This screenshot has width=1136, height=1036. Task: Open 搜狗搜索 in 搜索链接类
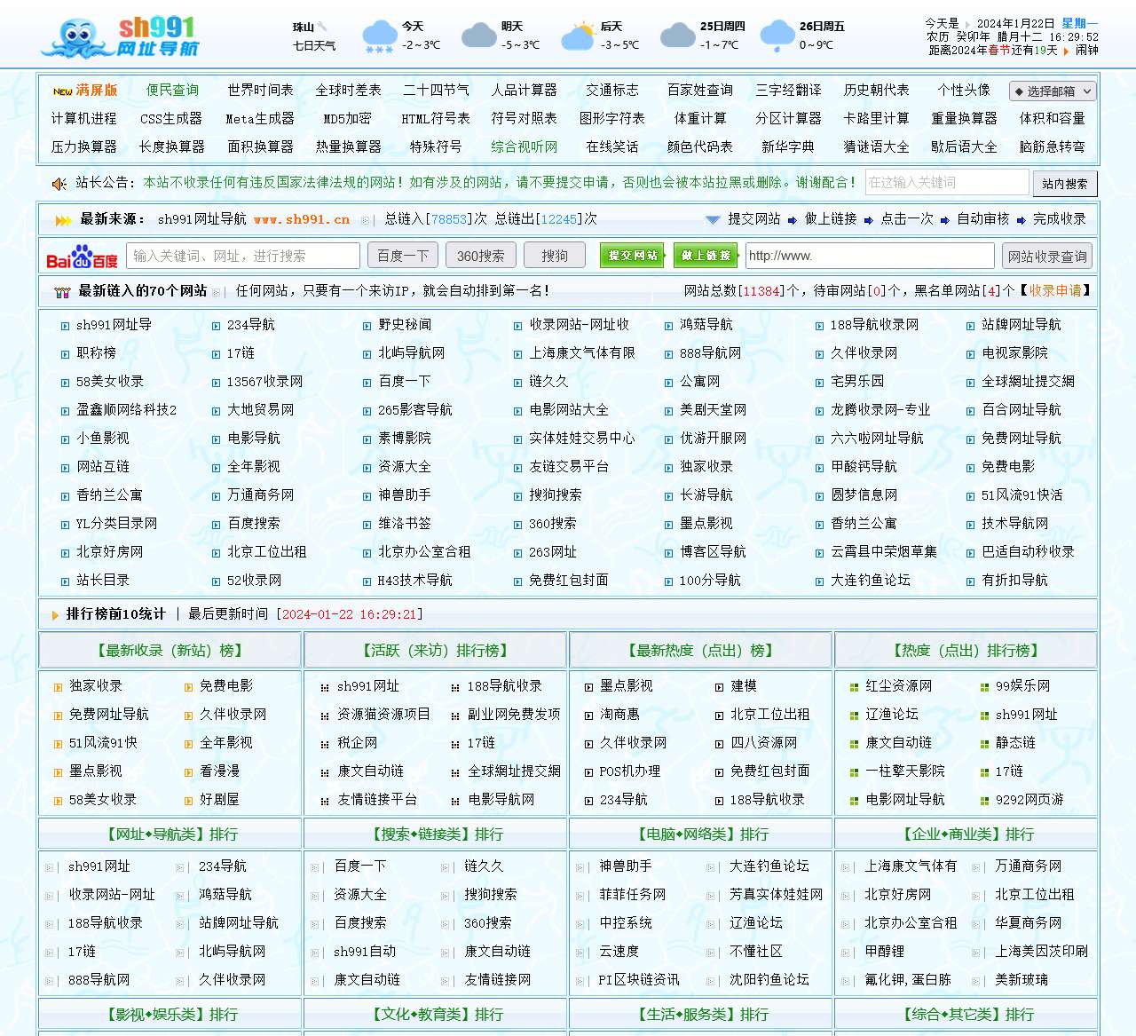[x=491, y=895]
